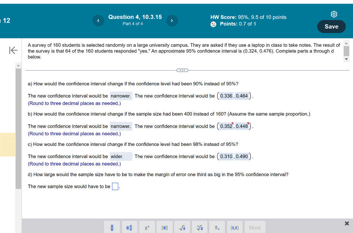Click the Save button
This screenshot has width=353, height=233.
331,27
